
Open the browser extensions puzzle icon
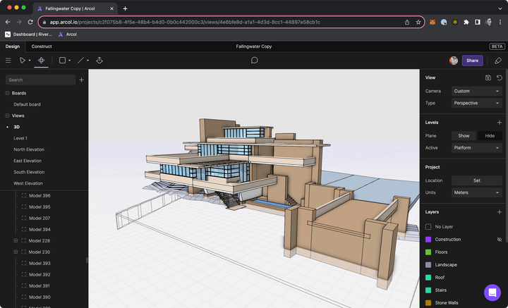click(466, 22)
